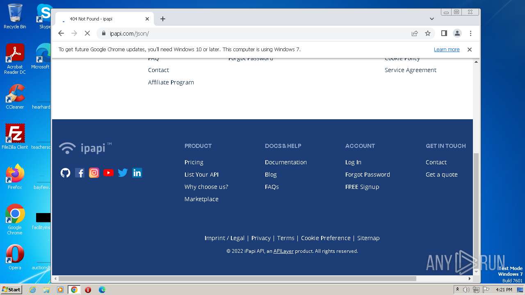Open the Windows Start button
The width and height of the screenshot is (525, 295).
coord(11,290)
